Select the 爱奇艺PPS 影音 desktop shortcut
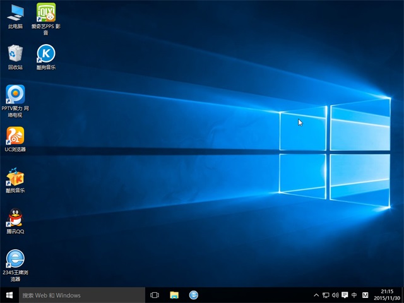404x303 pixels. [46, 13]
